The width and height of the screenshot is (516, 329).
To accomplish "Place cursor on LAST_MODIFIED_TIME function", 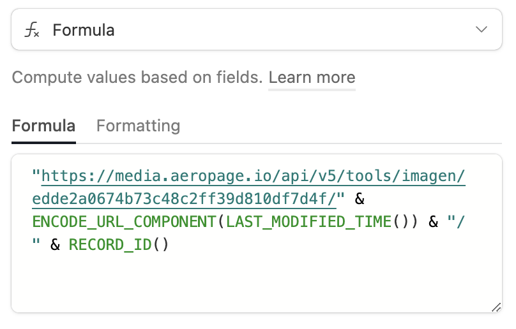I will point(308,221).
